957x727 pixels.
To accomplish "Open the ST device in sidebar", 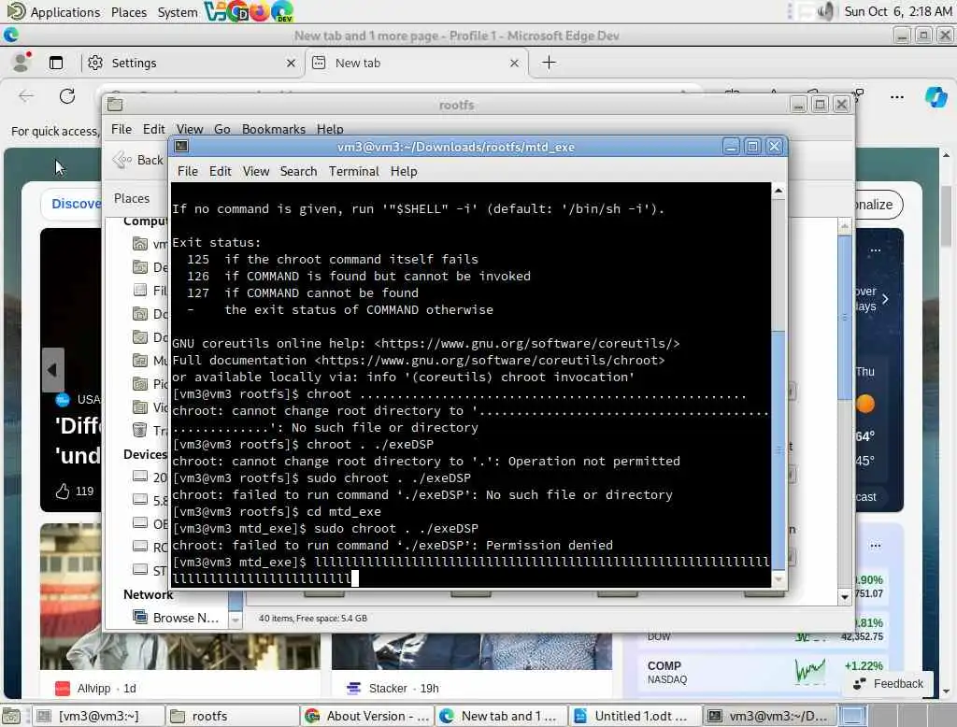I will [149, 570].
